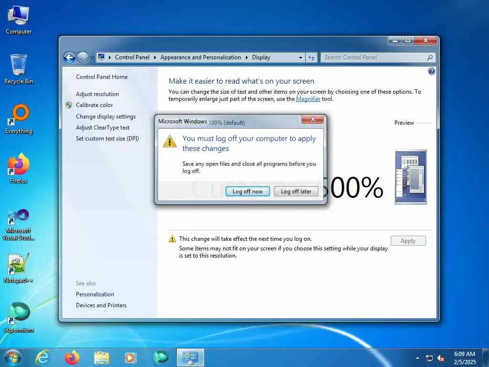Image resolution: width=489 pixels, height=367 pixels.
Task: Maximize the Control Panel window
Action: [x=408, y=40]
